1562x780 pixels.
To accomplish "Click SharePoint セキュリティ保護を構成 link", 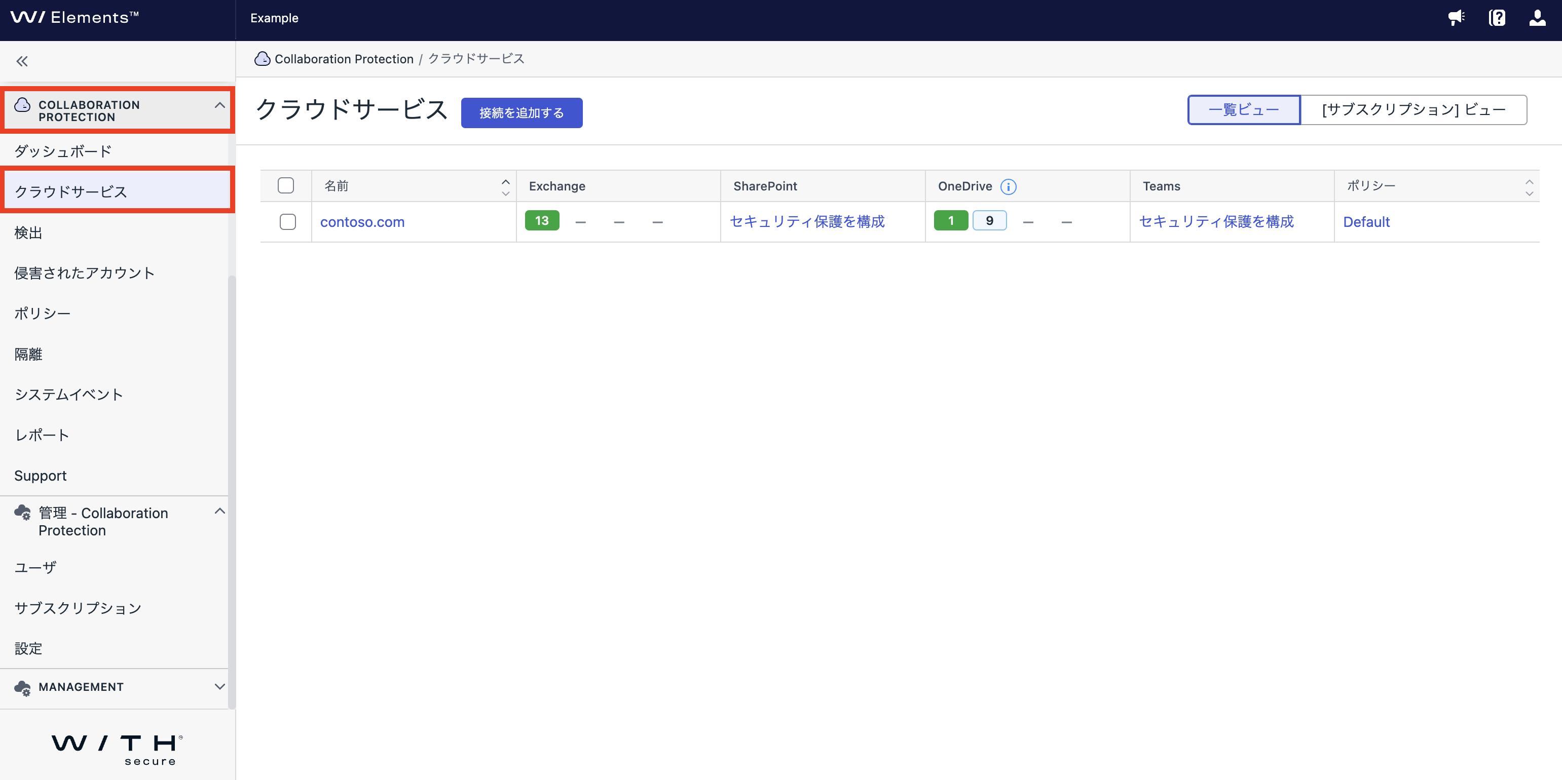I will (807, 222).
